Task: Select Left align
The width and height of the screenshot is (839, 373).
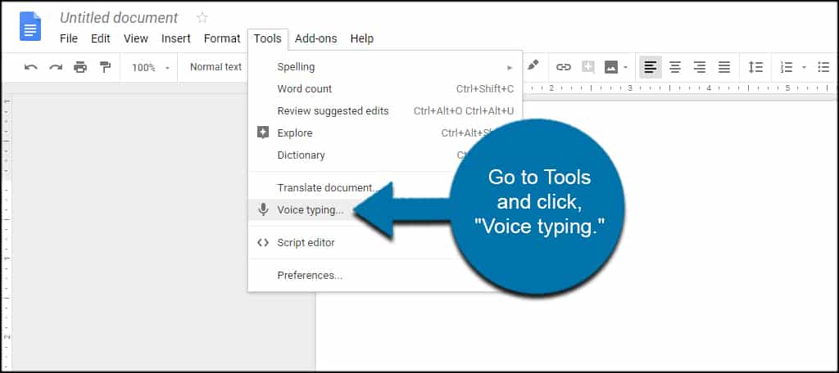Action: [x=650, y=67]
